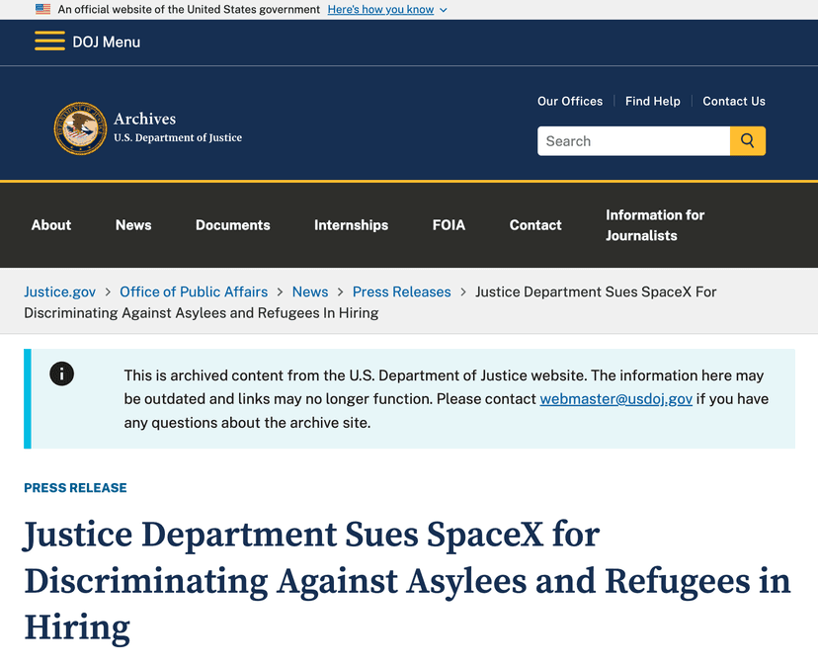
Task: Expand the "Here's how you know" disclosure
Action: point(380,9)
